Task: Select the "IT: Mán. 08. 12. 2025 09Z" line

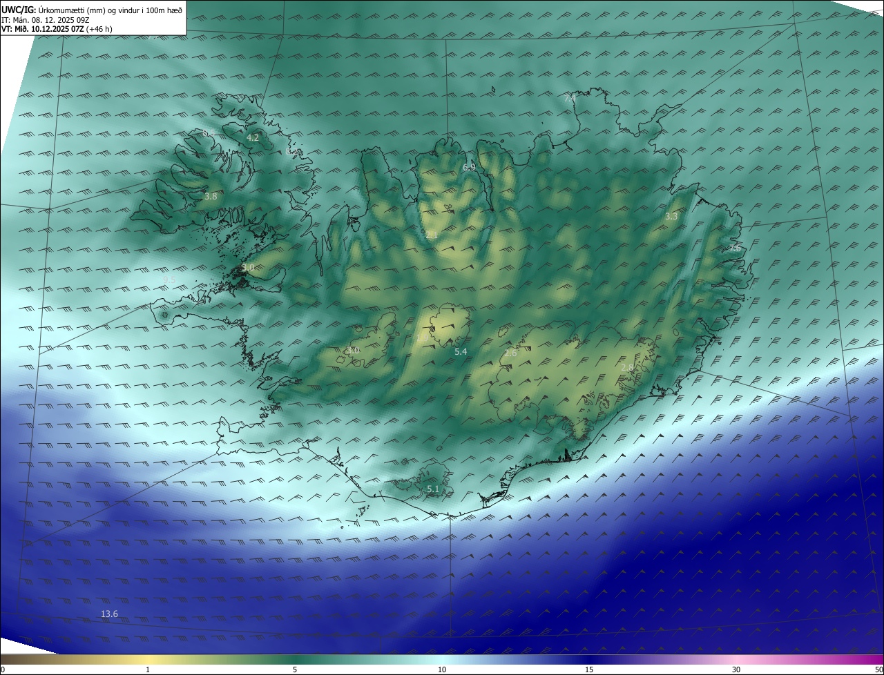Action: pos(46,20)
